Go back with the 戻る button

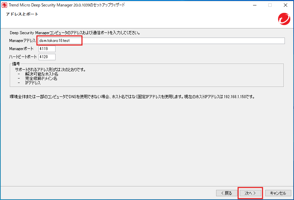tap(227, 193)
